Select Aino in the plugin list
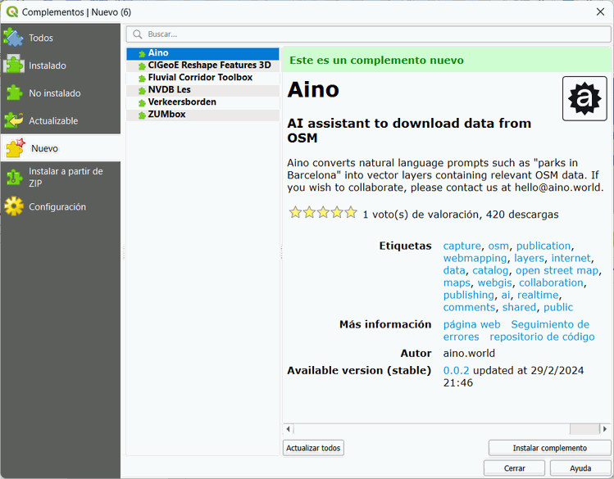This screenshot has height=479, width=614. [x=202, y=53]
